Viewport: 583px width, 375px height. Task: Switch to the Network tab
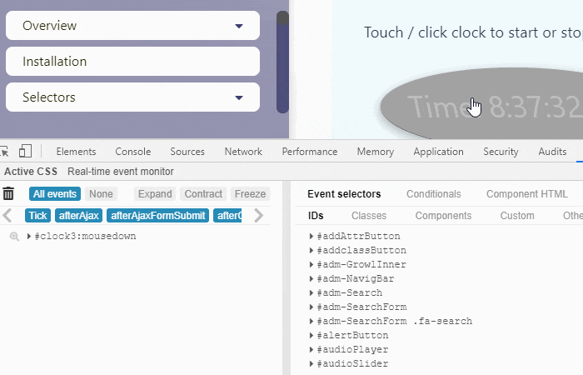click(x=243, y=152)
